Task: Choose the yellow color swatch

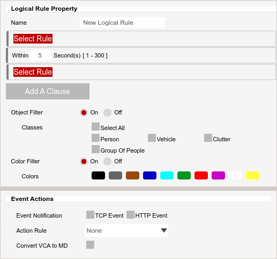Action: point(252,175)
